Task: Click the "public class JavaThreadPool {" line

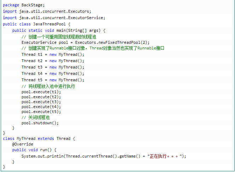Action: [36, 24]
